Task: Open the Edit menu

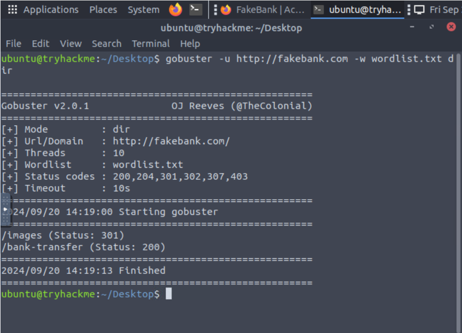Action: (x=41, y=43)
